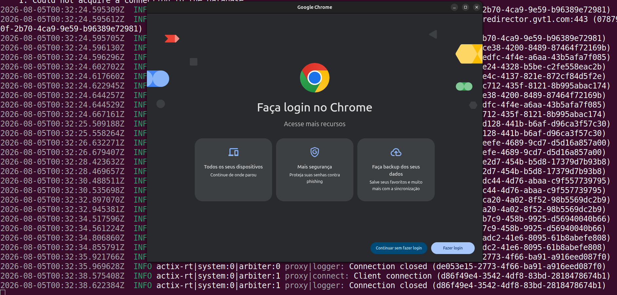Screen dimensions: 617x295
Task: Click the Fazer login button
Action: (x=453, y=248)
